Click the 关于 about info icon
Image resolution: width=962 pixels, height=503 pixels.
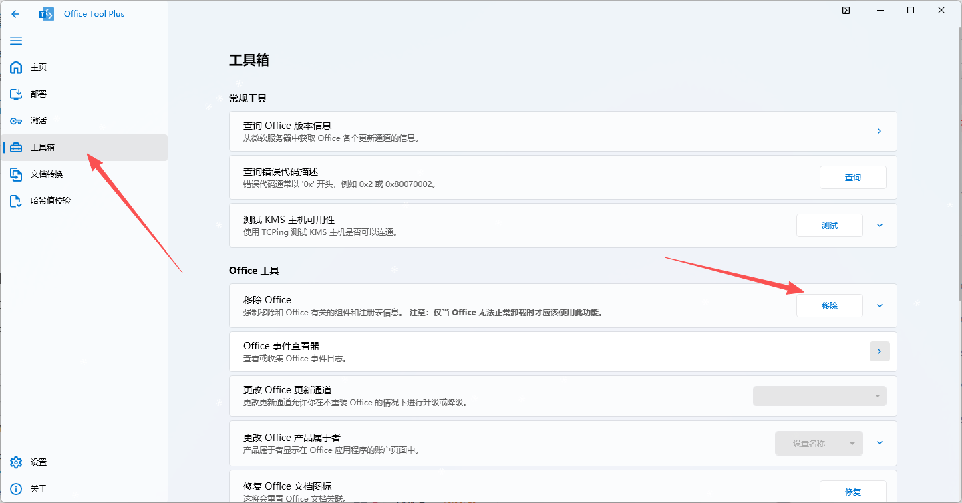pos(15,488)
